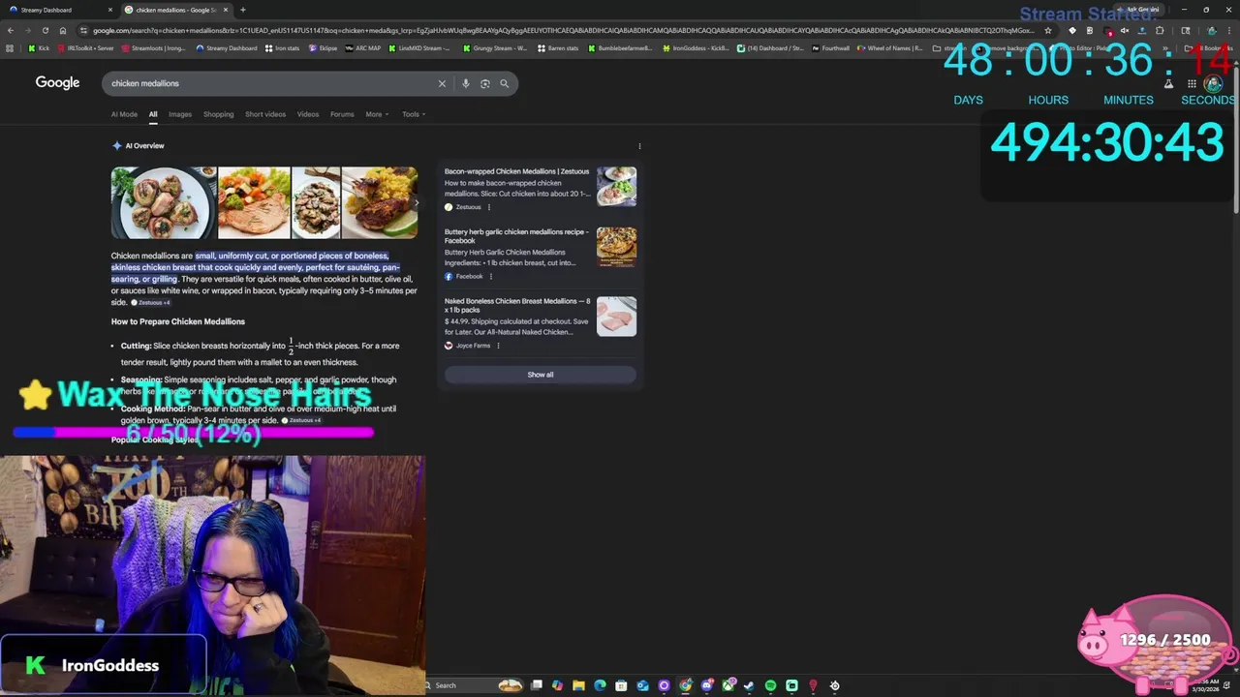The width and height of the screenshot is (1240, 697).
Task: Clear the Google search box with X
Action: (442, 83)
